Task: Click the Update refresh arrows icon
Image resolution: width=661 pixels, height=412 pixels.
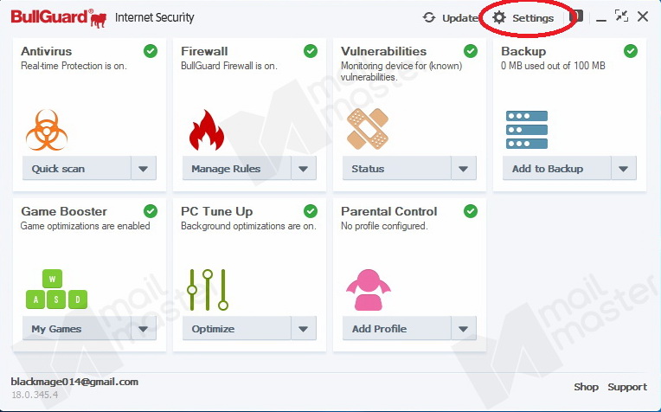Action: click(429, 17)
